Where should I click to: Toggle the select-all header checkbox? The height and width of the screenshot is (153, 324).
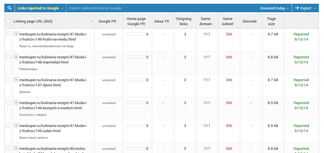tap(8, 21)
